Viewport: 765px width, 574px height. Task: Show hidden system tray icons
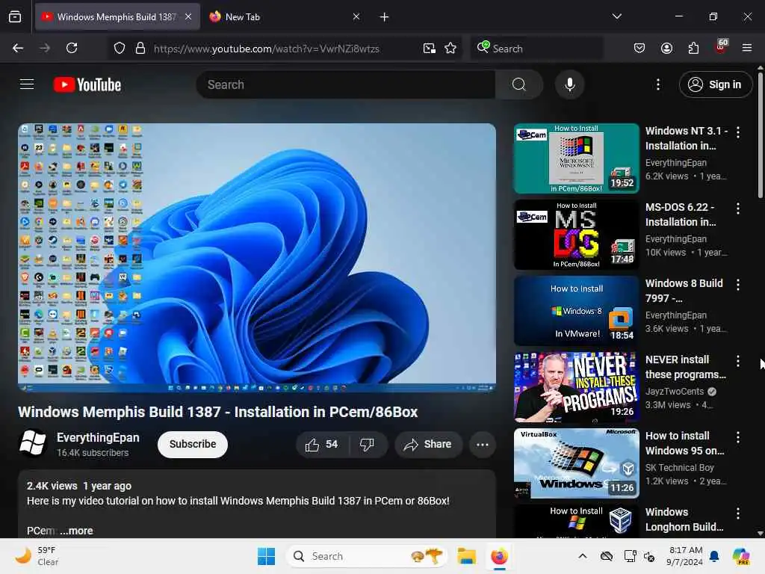583,556
